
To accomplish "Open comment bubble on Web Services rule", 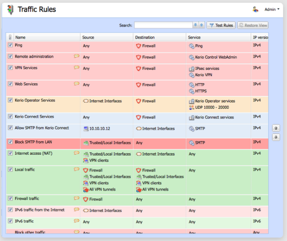I will pos(76,84).
